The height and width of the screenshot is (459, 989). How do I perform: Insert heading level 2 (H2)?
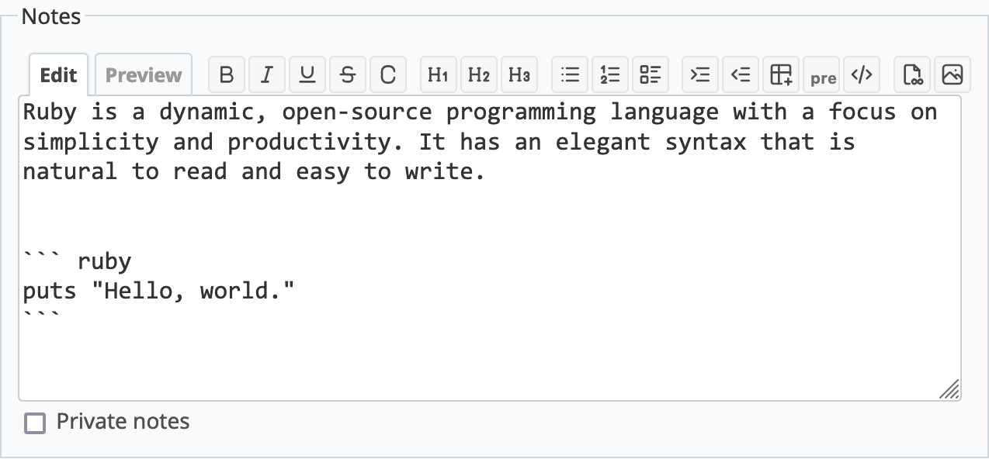click(479, 74)
